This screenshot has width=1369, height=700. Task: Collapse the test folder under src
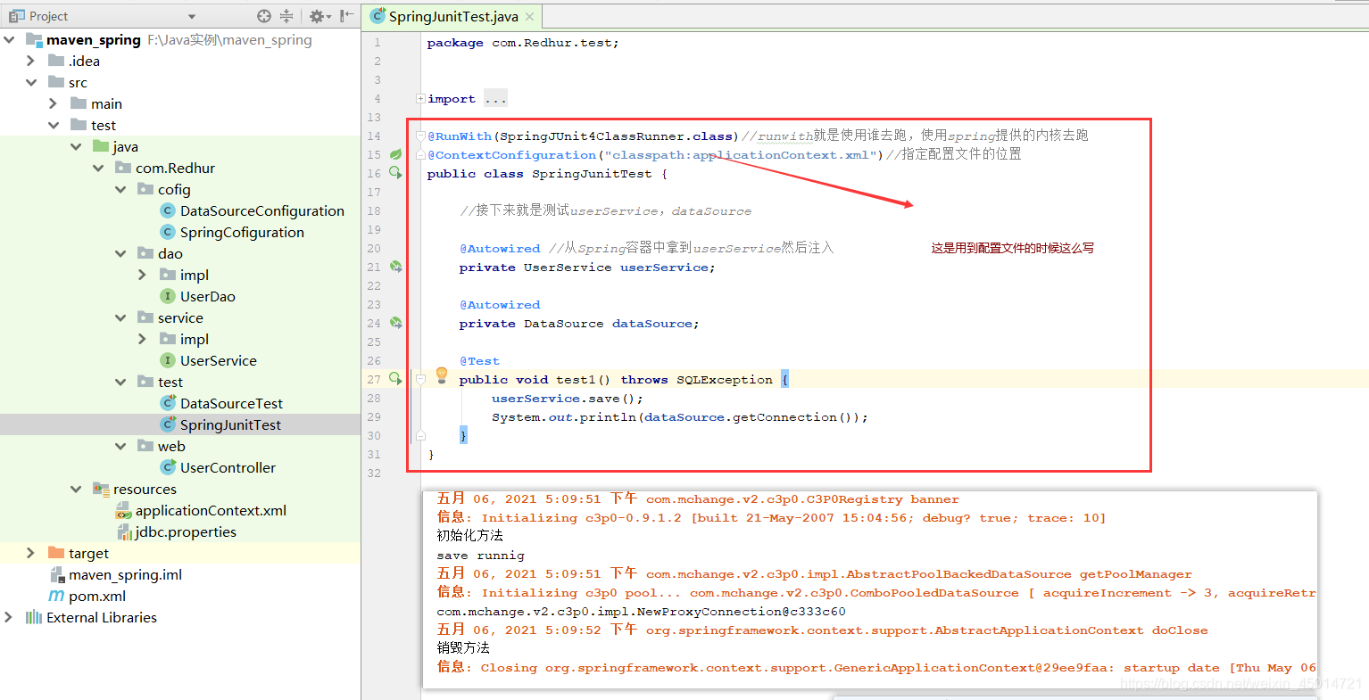54,125
